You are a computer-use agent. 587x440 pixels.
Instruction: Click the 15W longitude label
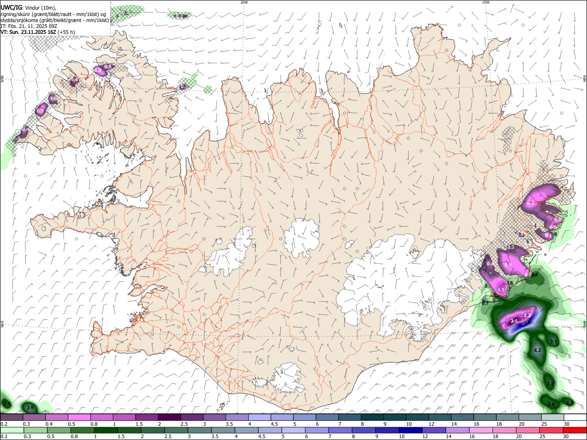[x=486, y=2]
